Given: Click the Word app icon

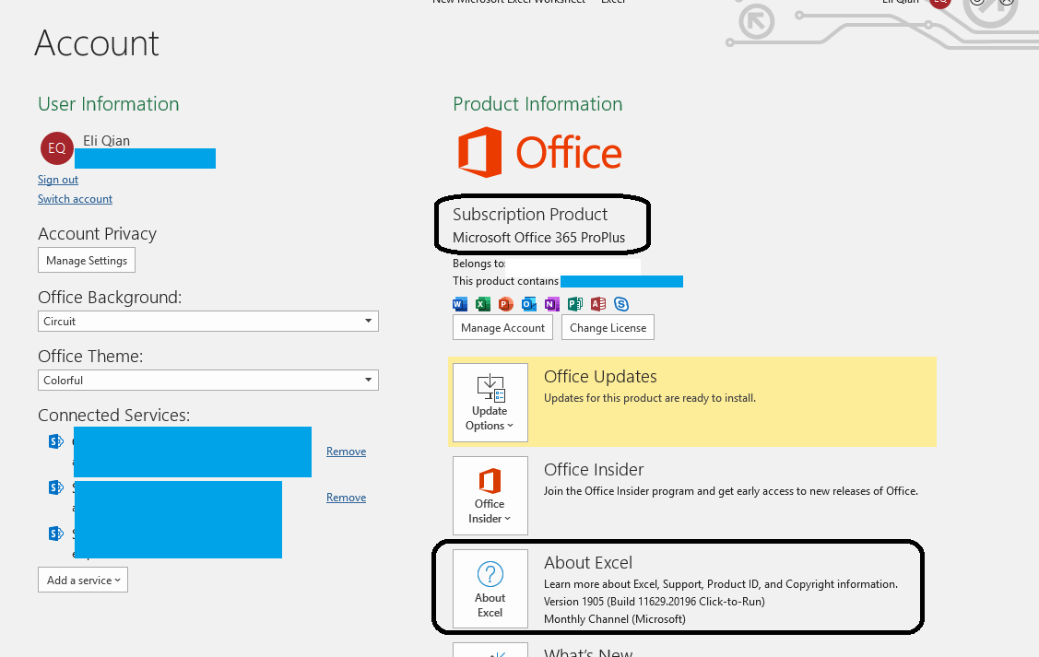Looking at the screenshot, I should tap(460, 304).
